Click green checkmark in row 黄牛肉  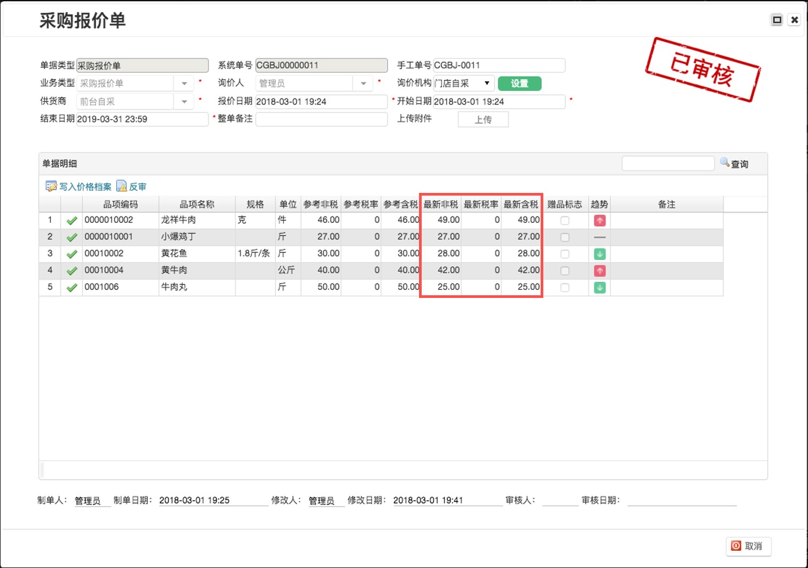tap(72, 271)
